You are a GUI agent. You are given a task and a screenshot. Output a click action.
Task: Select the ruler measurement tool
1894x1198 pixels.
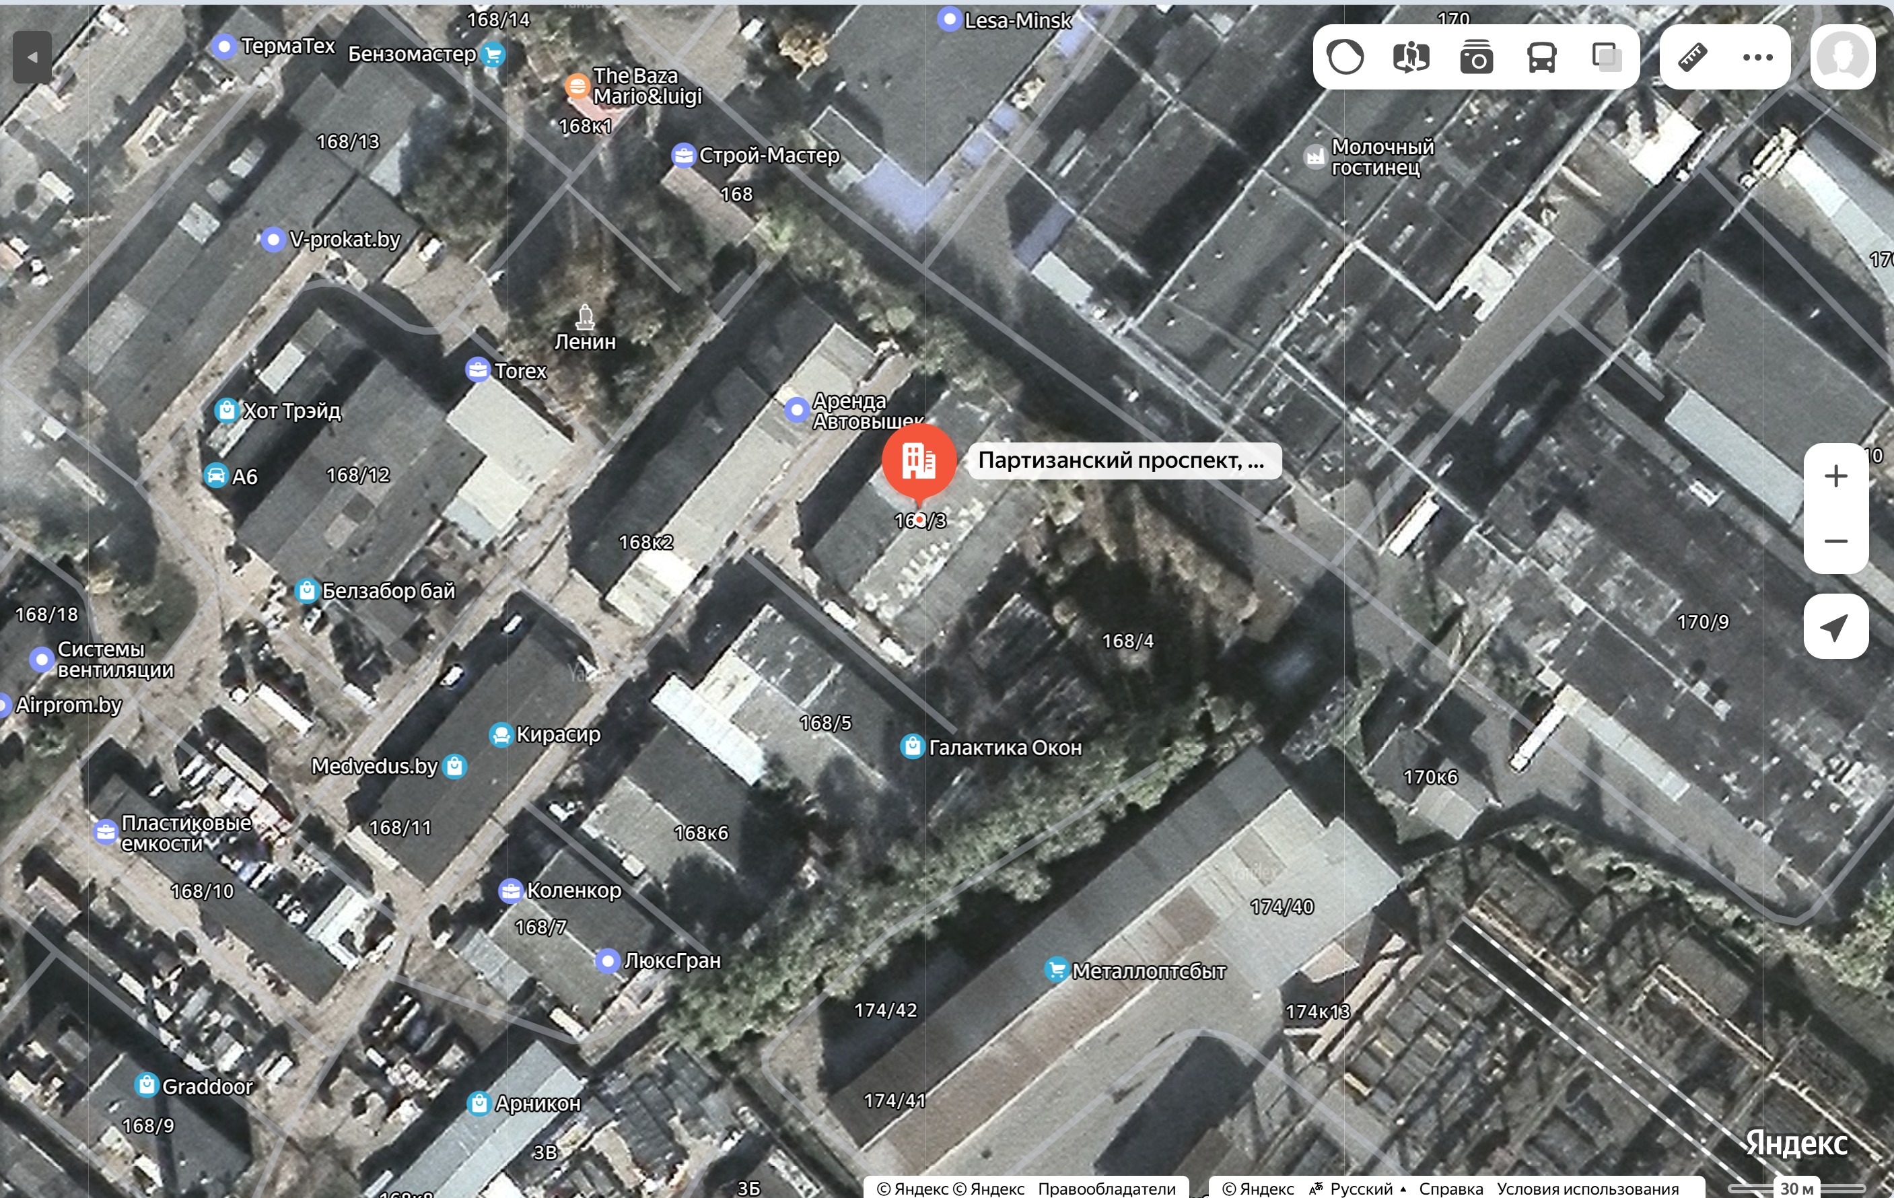[x=1693, y=57]
